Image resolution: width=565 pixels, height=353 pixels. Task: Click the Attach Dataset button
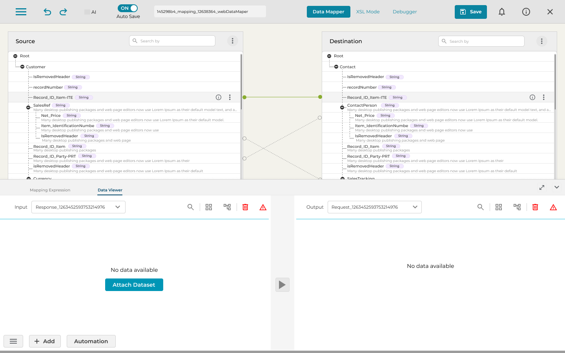pyautogui.click(x=134, y=285)
